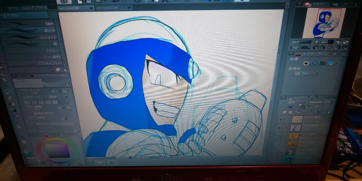Click the brush size dynamics button
The width and height of the screenshot is (362, 181).
[x=65, y=91]
